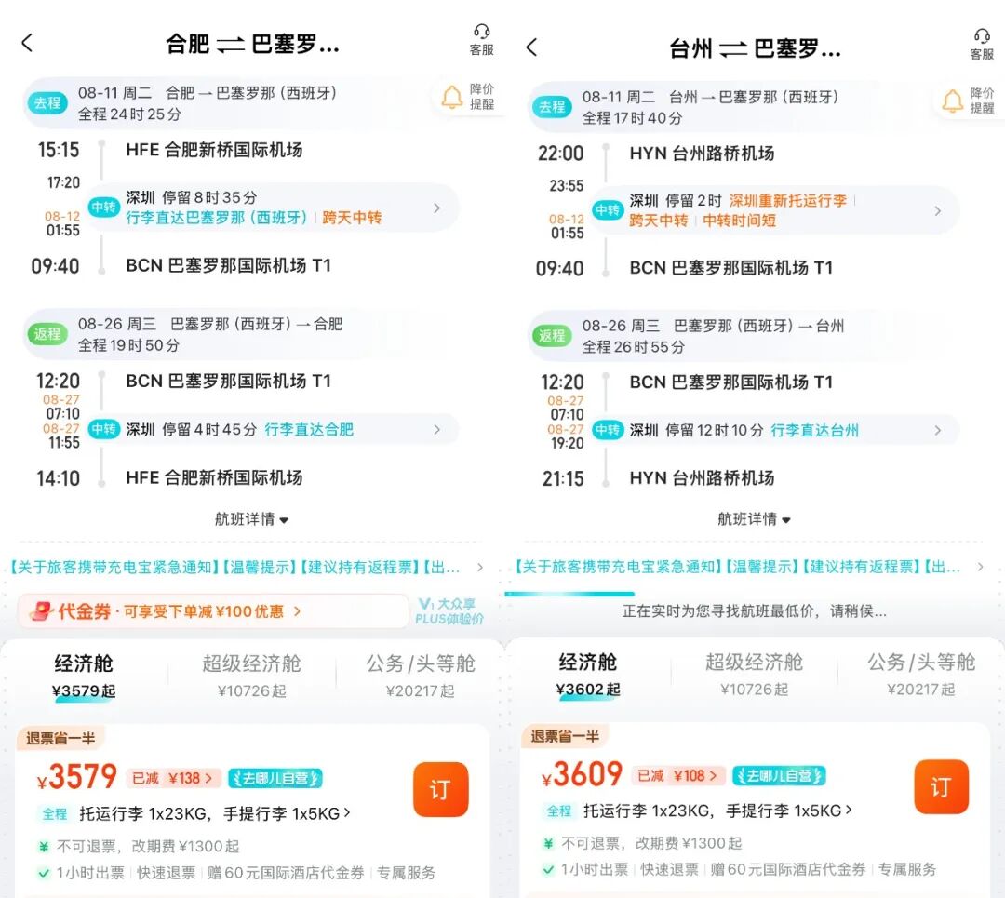The height and width of the screenshot is (898, 1005).
Task: Tap 正在实时为您寻找航班最低价 status text
Action: click(755, 610)
